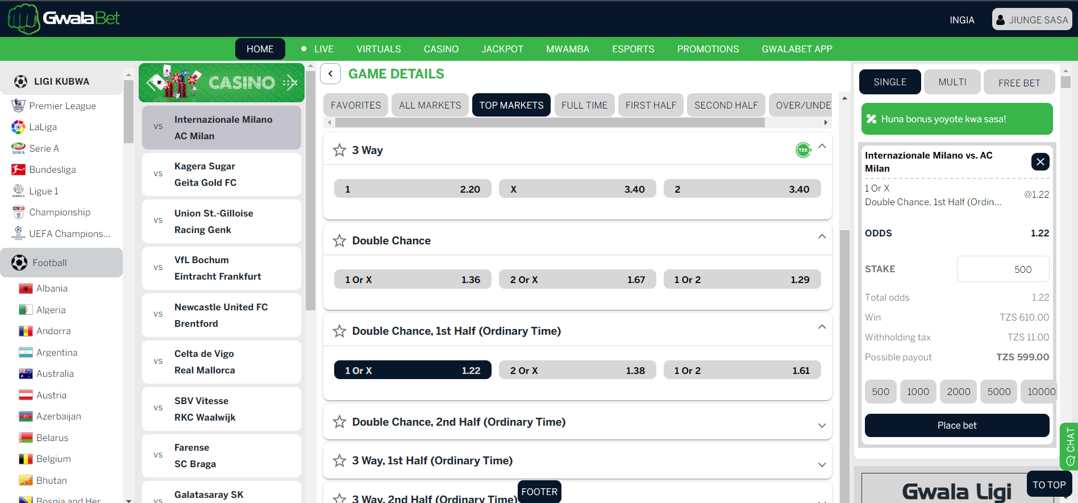1078x503 pixels.
Task: Go back using the arrow beside GAME DETAILS
Action: pos(330,74)
